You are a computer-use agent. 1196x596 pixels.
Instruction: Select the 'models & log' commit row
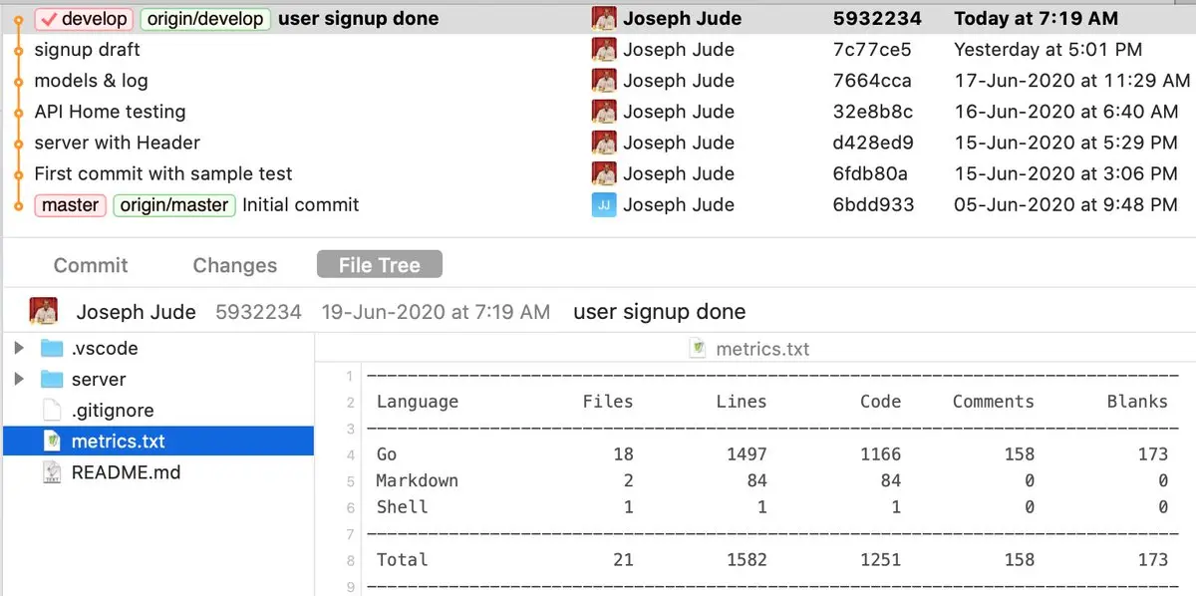pyautogui.click(x=91, y=81)
